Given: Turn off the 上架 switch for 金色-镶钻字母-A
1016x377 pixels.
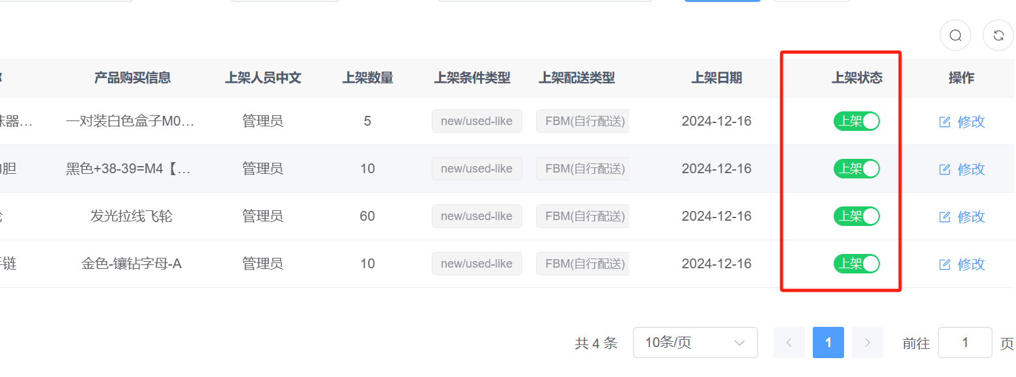Looking at the screenshot, I should [x=856, y=264].
